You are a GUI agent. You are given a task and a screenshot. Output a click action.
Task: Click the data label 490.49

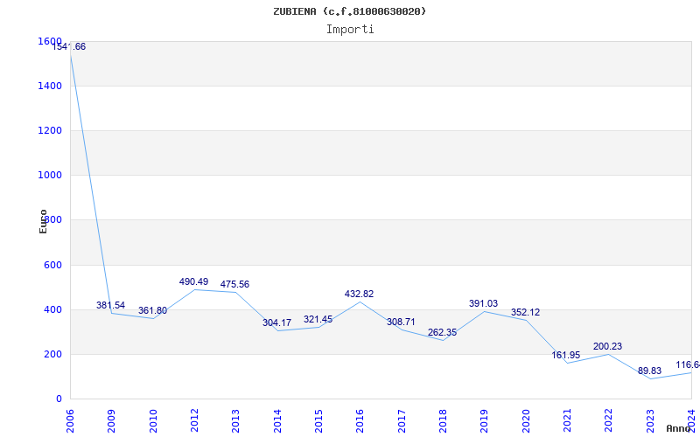[193, 281]
